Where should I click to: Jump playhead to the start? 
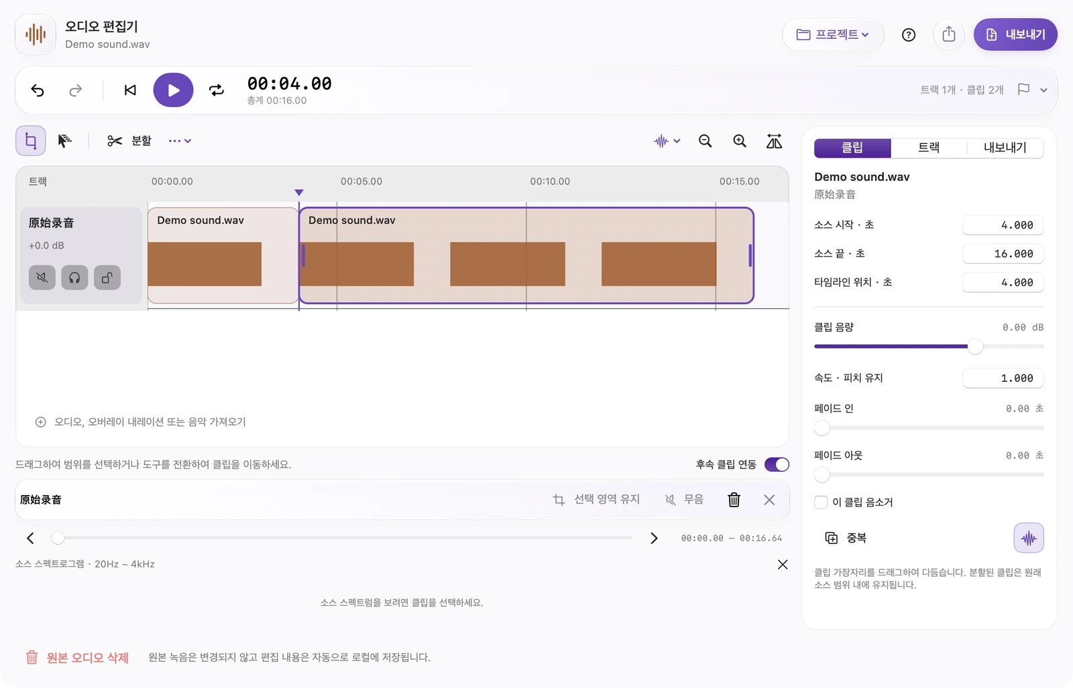coord(130,90)
